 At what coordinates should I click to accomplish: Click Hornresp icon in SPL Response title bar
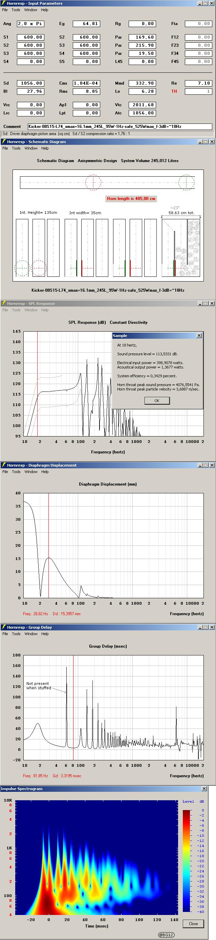(x=4, y=303)
